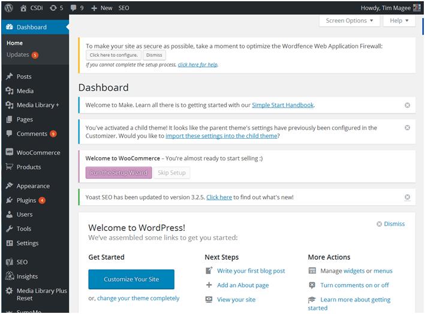Click the plus icon beside About page
The image size is (425, 314).
pos(209,285)
